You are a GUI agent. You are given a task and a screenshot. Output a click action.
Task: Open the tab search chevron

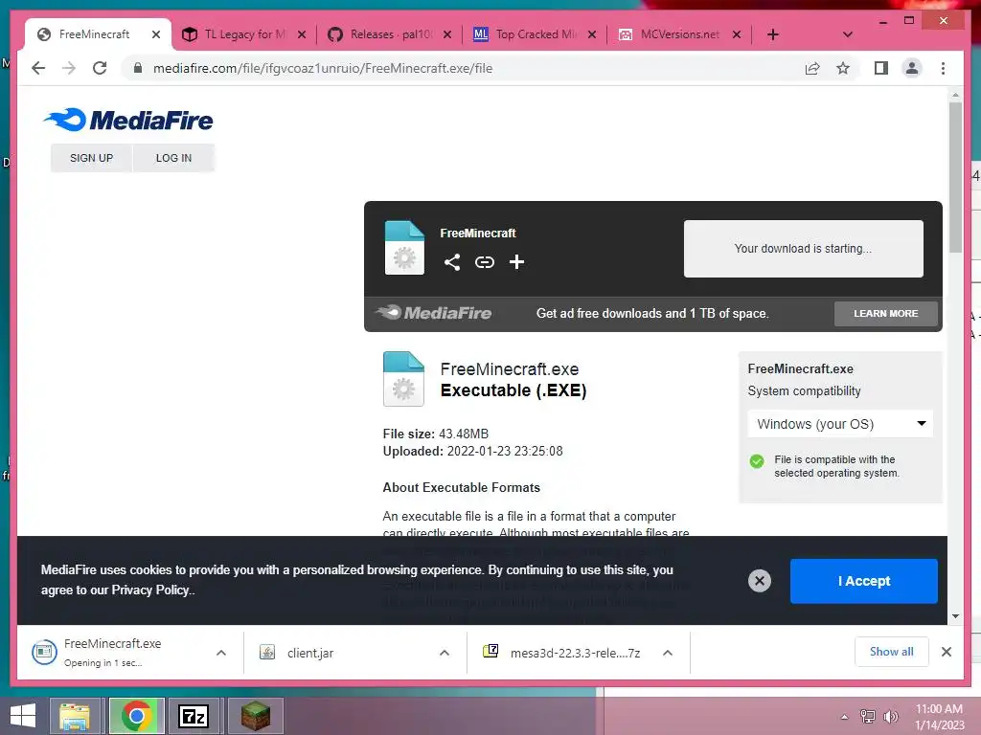pyautogui.click(x=848, y=34)
